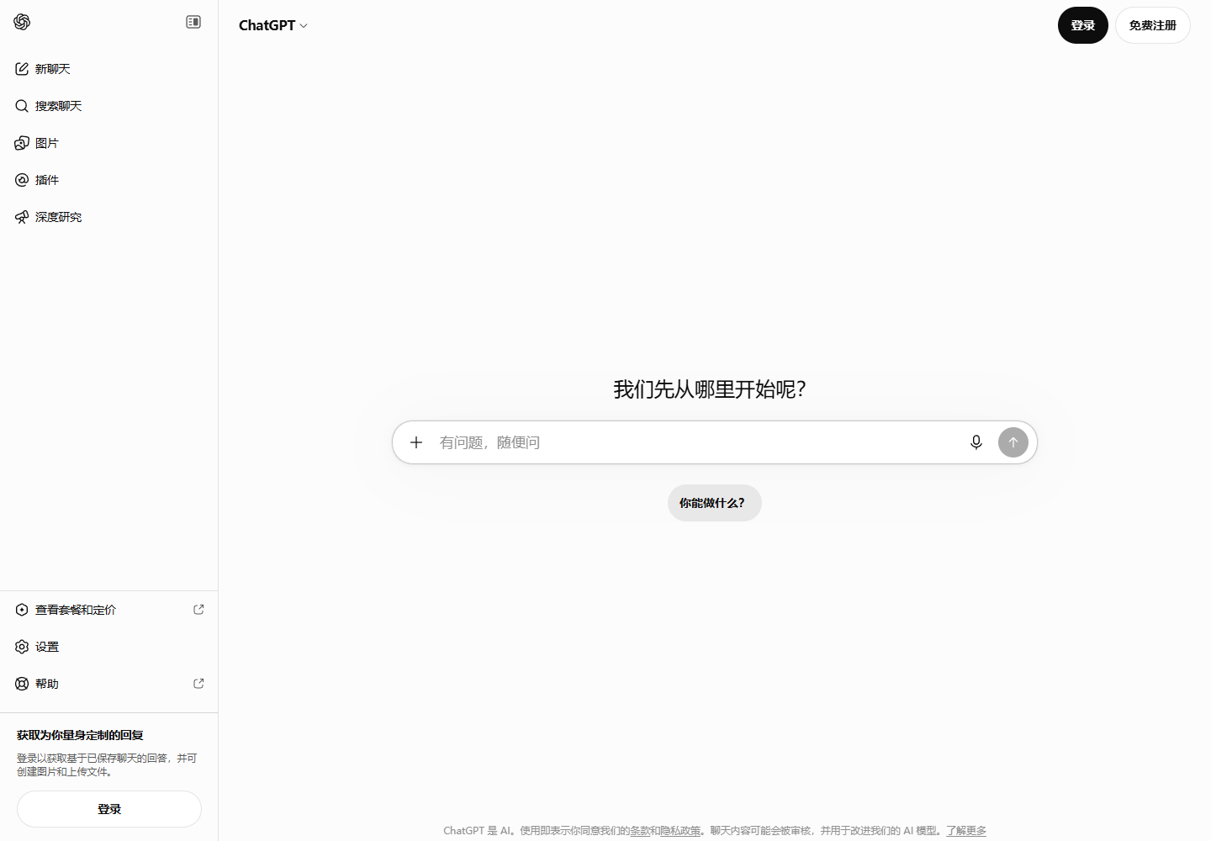Click the magnifier icon beside 搜索聊天

point(22,106)
